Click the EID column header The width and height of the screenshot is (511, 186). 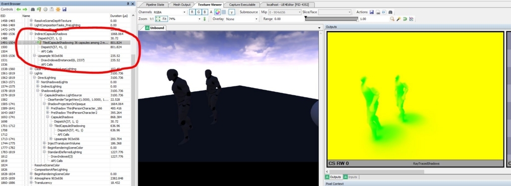click(11, 15)
